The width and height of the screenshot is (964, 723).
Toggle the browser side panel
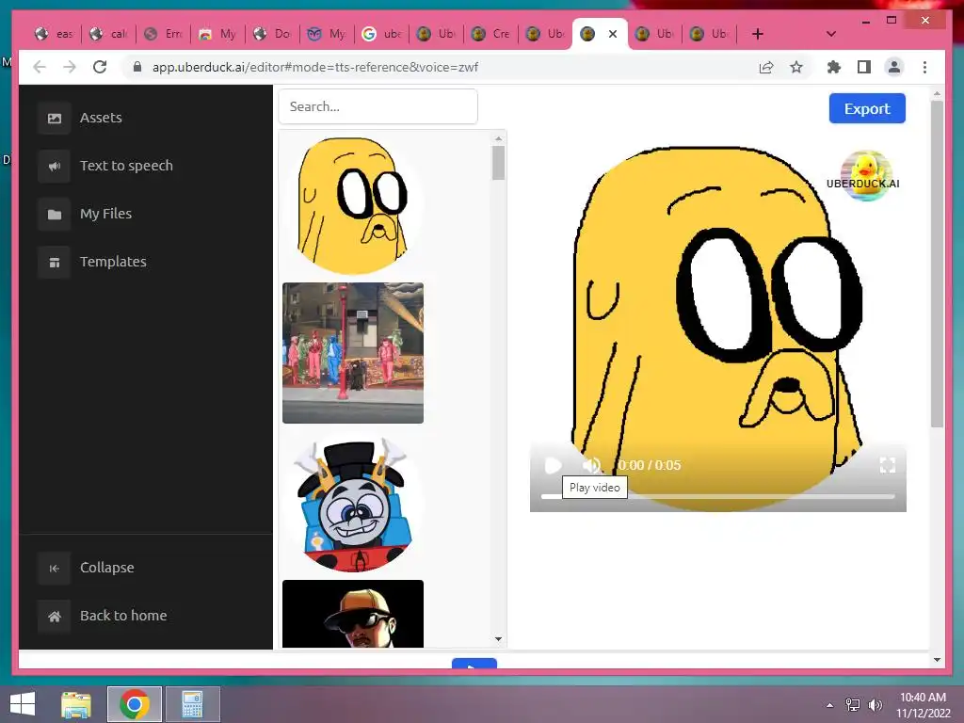(864, 67)
